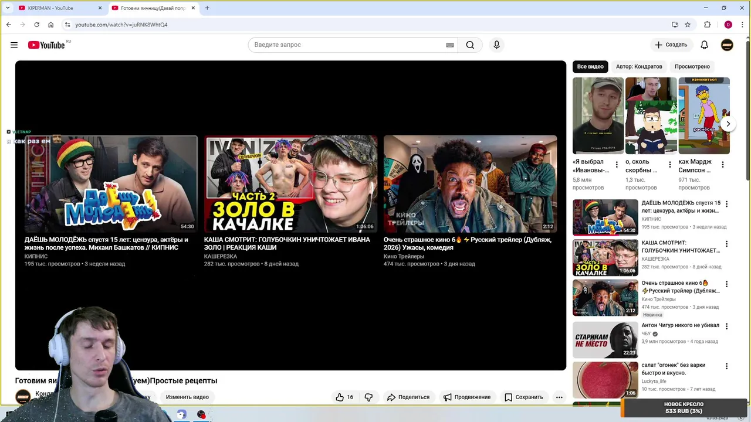This screenshot has height=422, width=751.
Task: Click the browser address bar URL
Action: [x=121, y=25]
